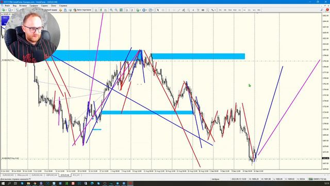
Task: Switch timeframe to H1
Action: click(239, 10)
